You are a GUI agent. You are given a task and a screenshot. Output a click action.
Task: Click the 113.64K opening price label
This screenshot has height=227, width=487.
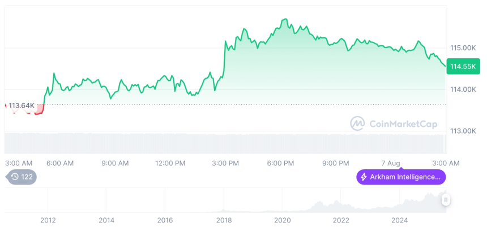pyautogui.click(x=22, y=105)
